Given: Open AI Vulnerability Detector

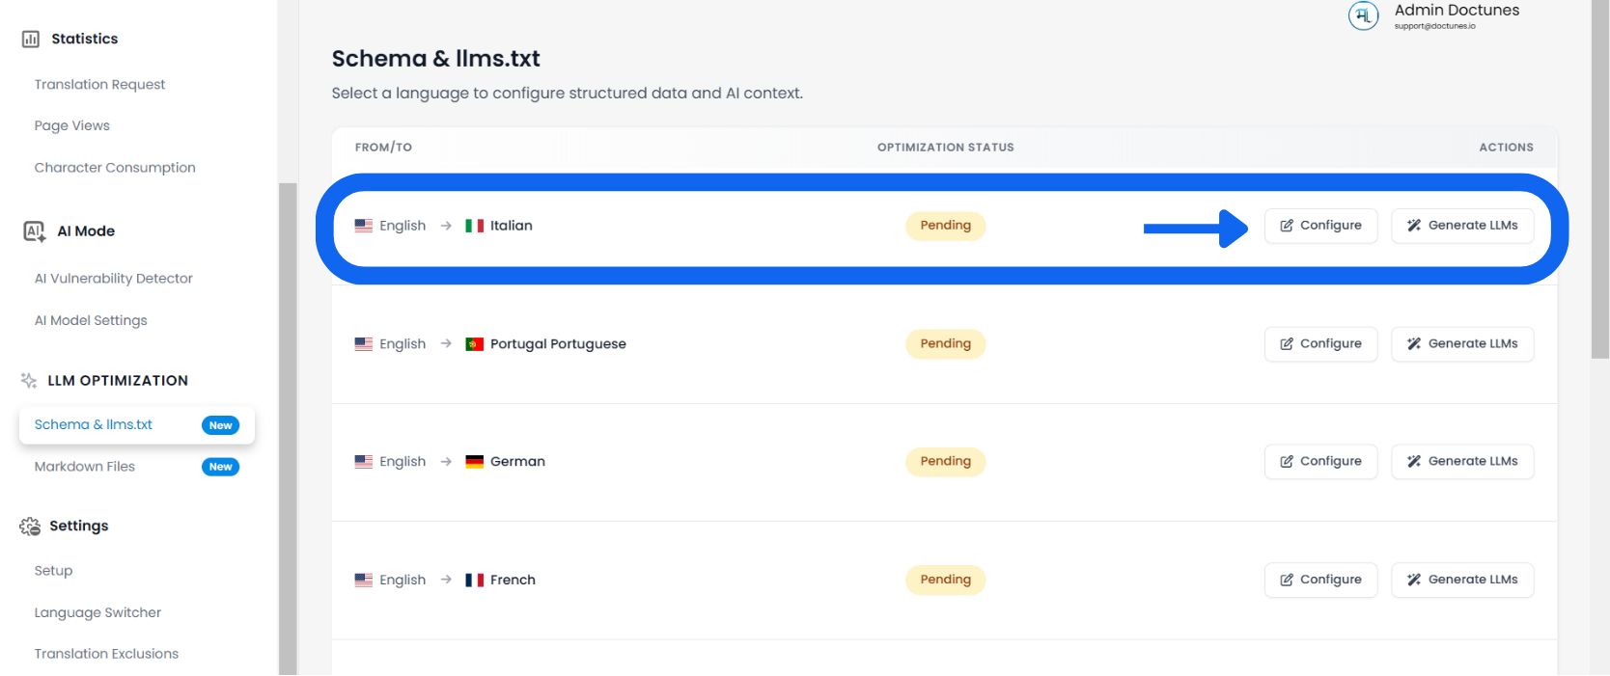Looking at the screenshot, I should click(x=113, y=279).
